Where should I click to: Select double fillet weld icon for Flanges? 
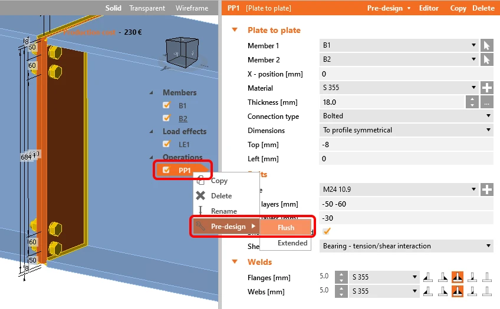click(x=458, y=277)
